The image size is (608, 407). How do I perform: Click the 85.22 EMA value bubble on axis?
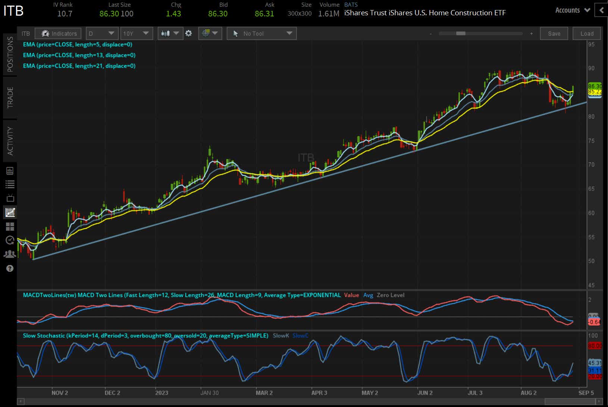click(595, 92)
